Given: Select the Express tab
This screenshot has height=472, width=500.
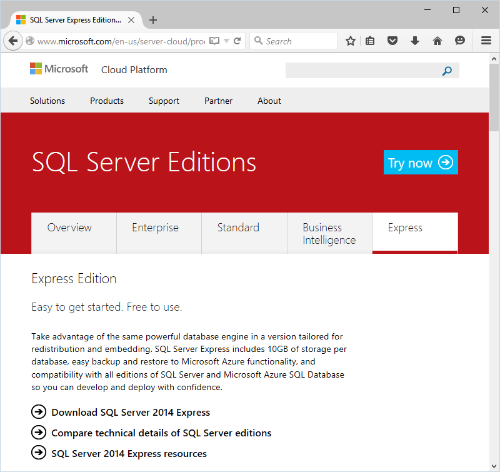Looking at the screenshot, I should [415, 233].
